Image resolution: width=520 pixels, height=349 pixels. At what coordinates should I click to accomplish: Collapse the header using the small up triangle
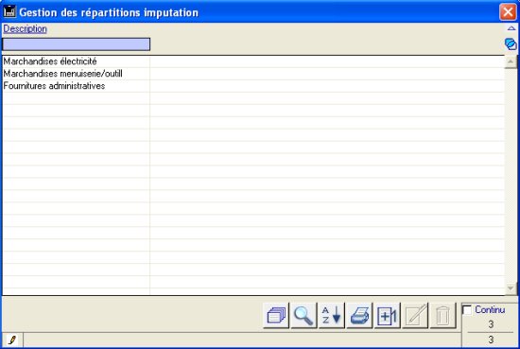pos(511,29)
